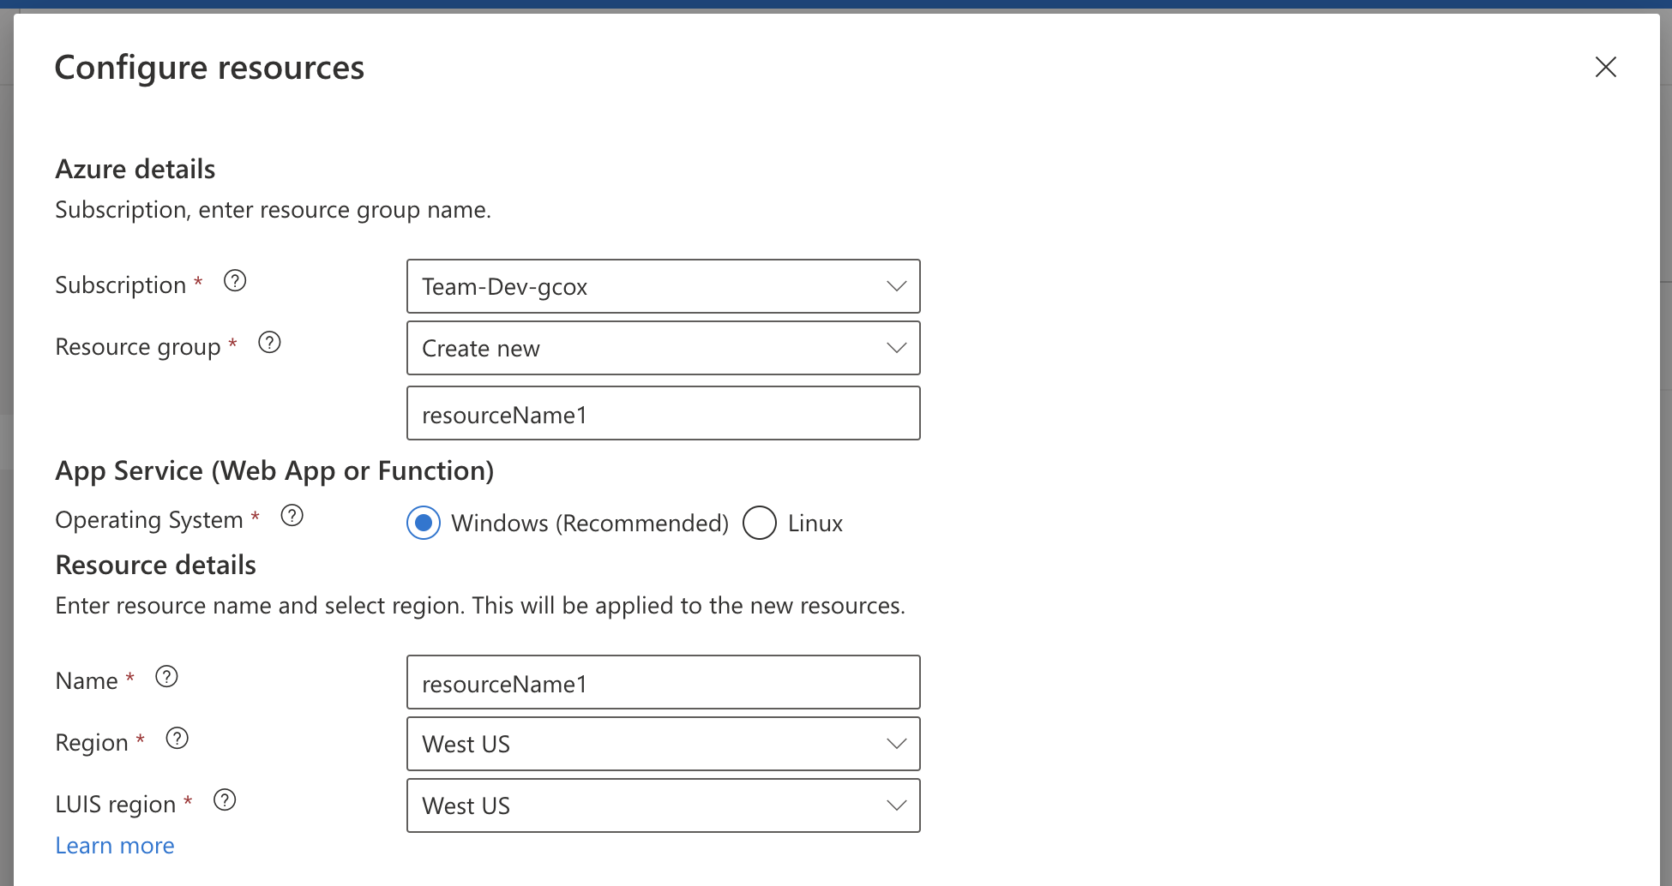Click the Subscription dropdown chevron
Image resolution: width=1672 pixels, height=886 pixels.
[895, 286]
